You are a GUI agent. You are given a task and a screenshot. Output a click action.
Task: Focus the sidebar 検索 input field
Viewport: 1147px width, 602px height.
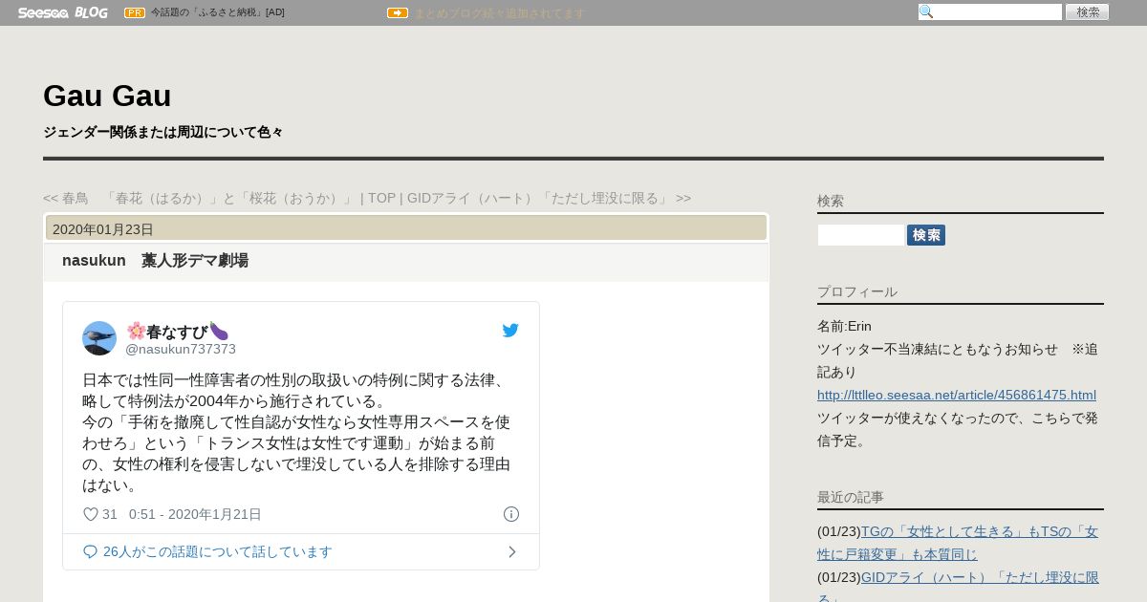[x=861, y=235]
